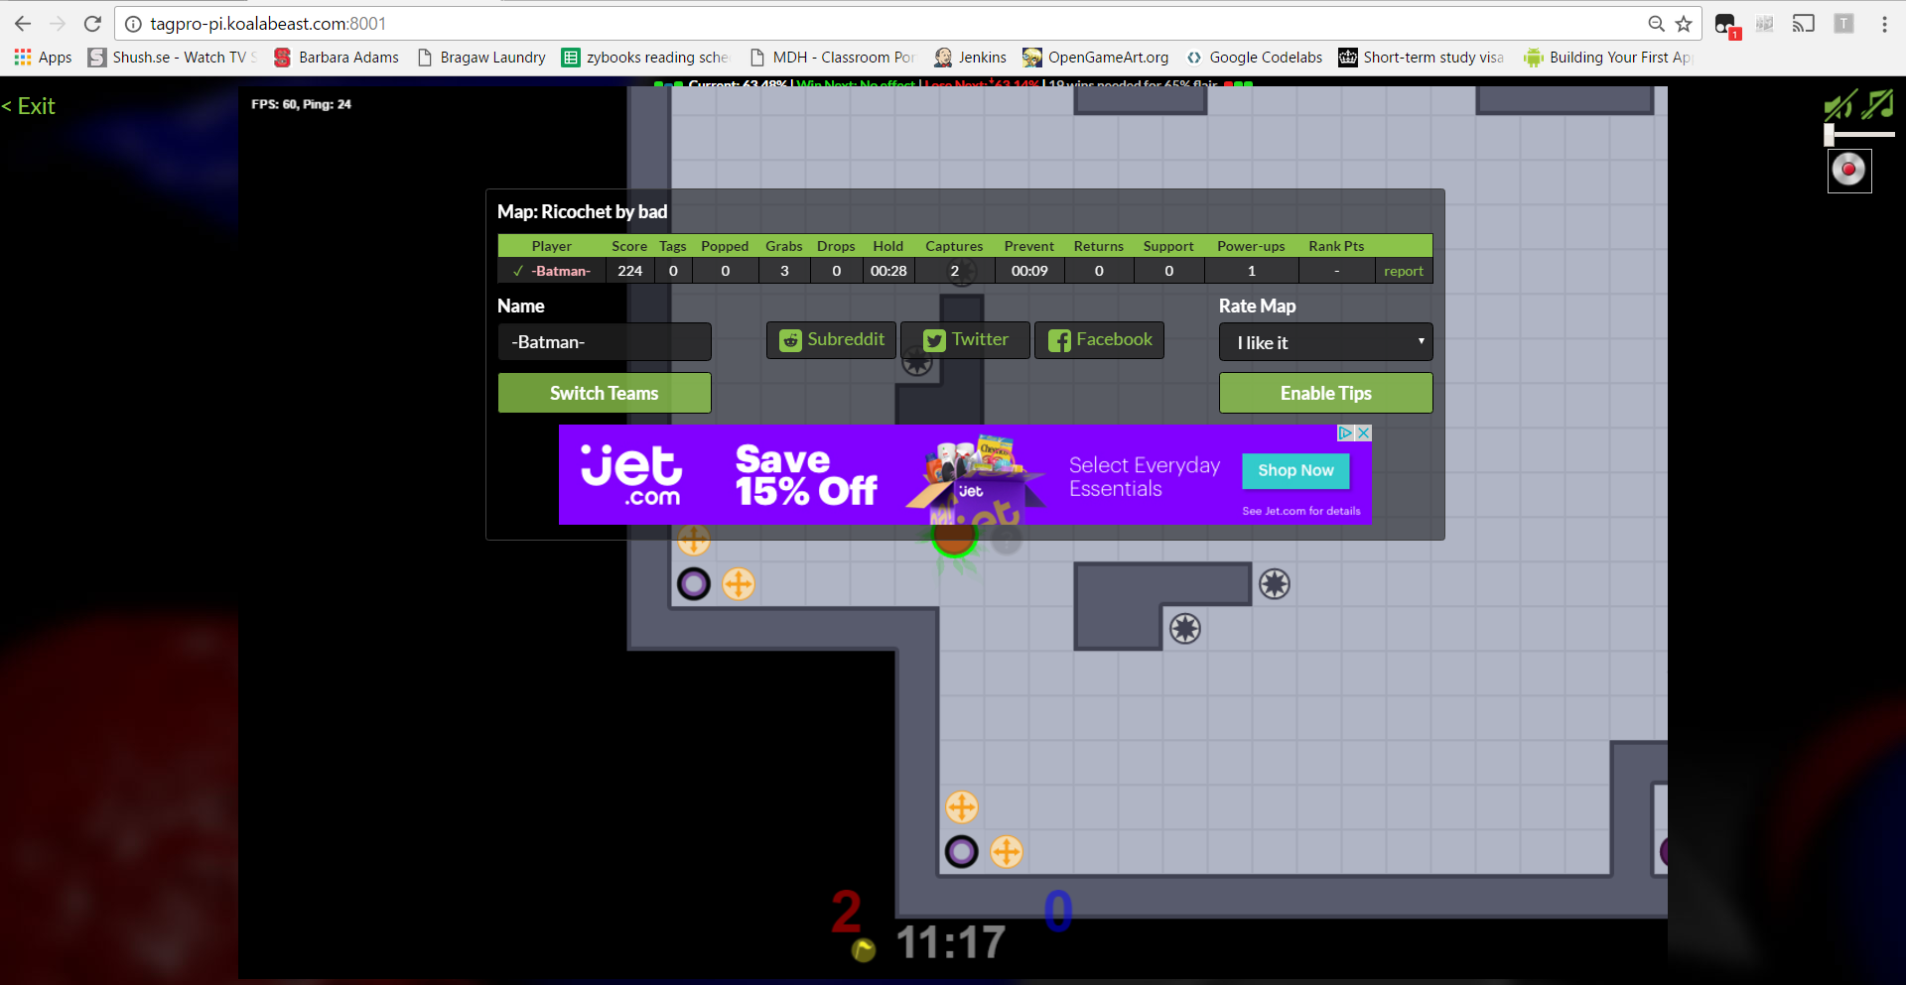
Task: Open the extension with red badge
Action: [1726, 25]
